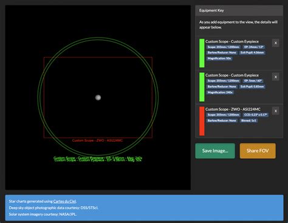Screen dimensions: 288x223
Task: Click green color bar of 24mm eyepiece entry
Action: [x=202, y=53]
